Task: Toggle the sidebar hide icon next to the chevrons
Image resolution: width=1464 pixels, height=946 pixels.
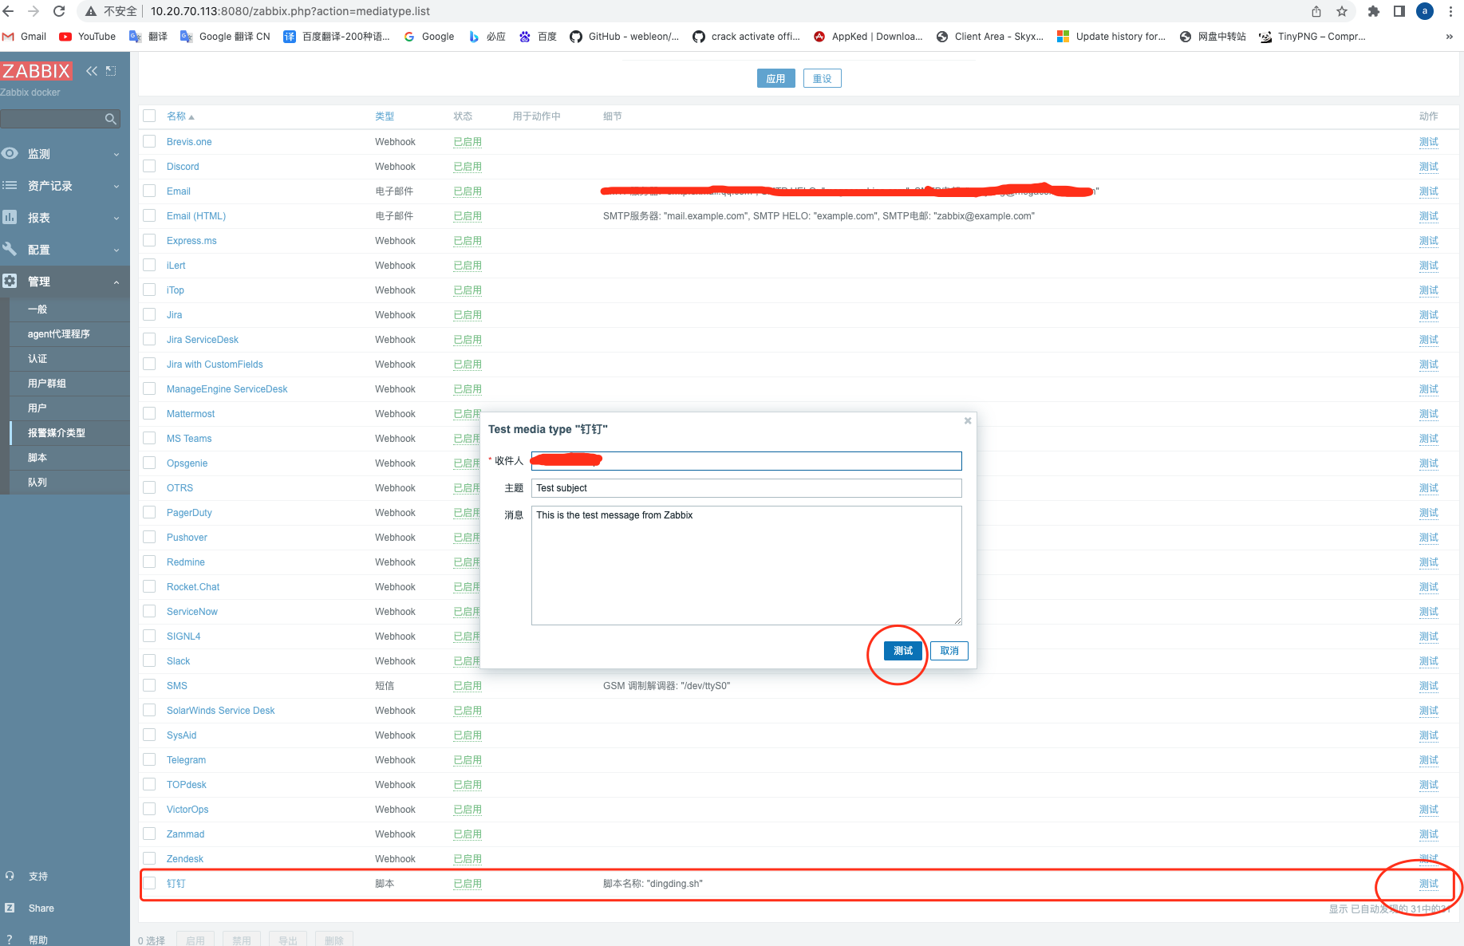Action: pyautogui.click(x=111, y=71)
